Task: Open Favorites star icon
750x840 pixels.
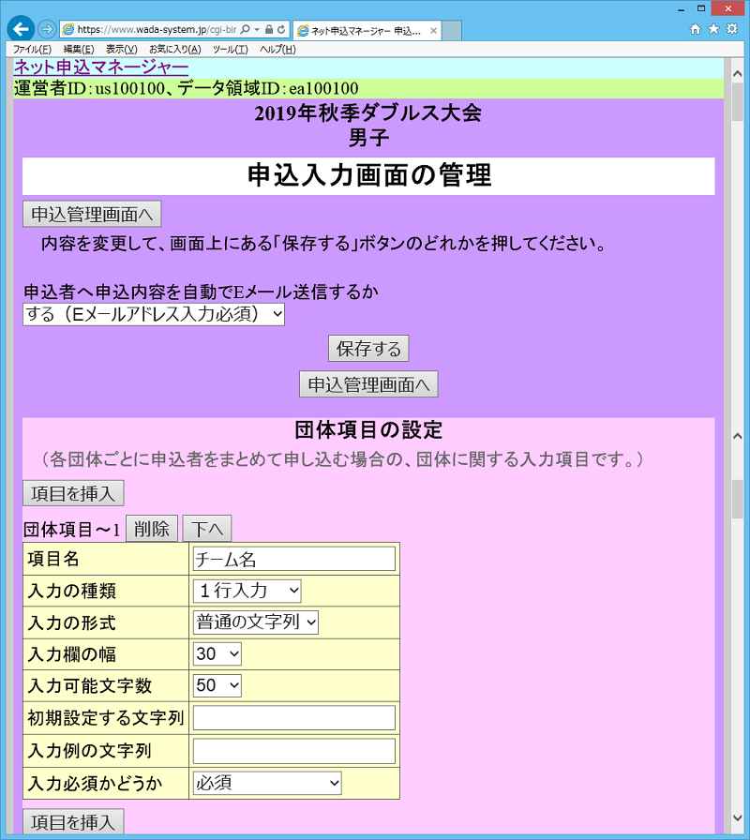Action: click(x=713, y=29)
